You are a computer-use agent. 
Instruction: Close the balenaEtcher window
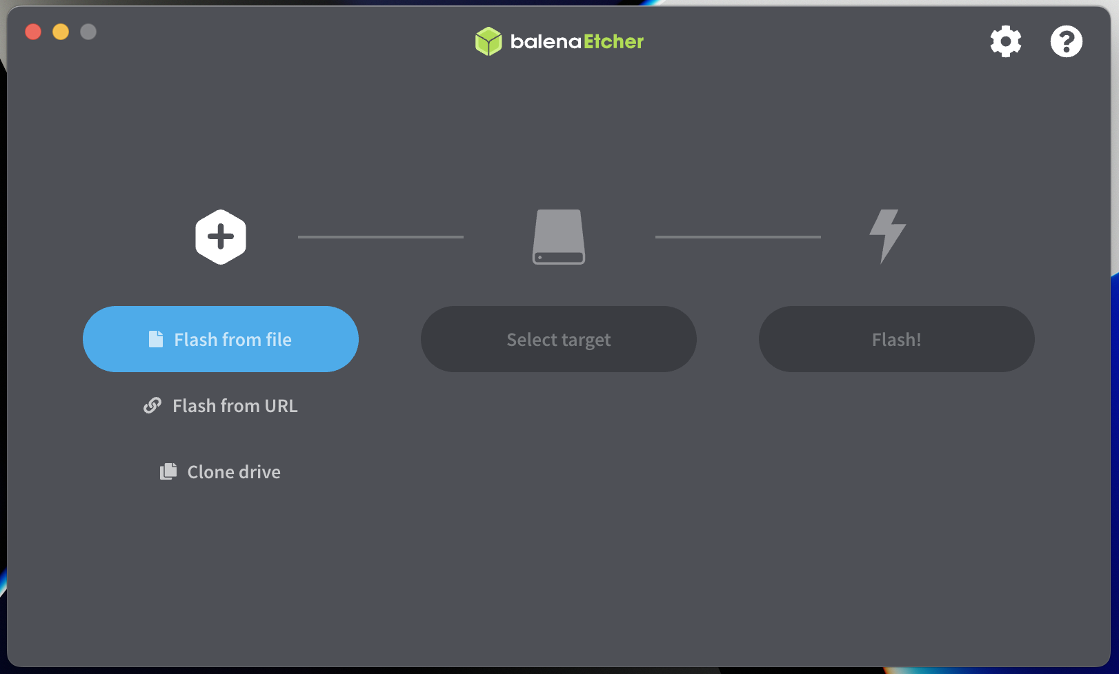click(x=33, y=32)
